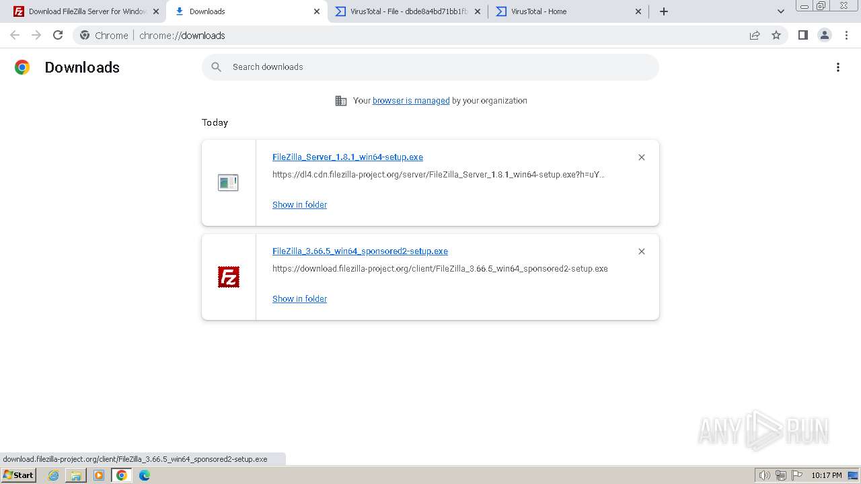This screenshot has height=484, width=861.
Task: Bookmark this page with the star icon
Action: [x=776, y=35]
